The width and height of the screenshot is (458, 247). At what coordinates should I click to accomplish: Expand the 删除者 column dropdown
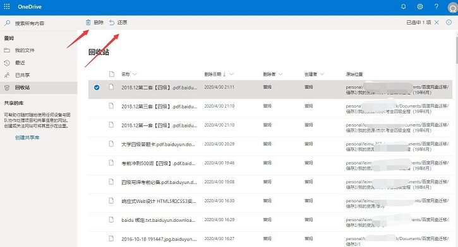pyautogui.click(x=280, y=74)
